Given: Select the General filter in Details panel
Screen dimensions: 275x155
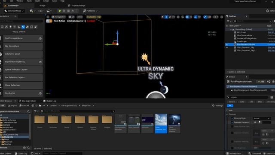Looking at the screenshot, I should click(x=232, y=102).
